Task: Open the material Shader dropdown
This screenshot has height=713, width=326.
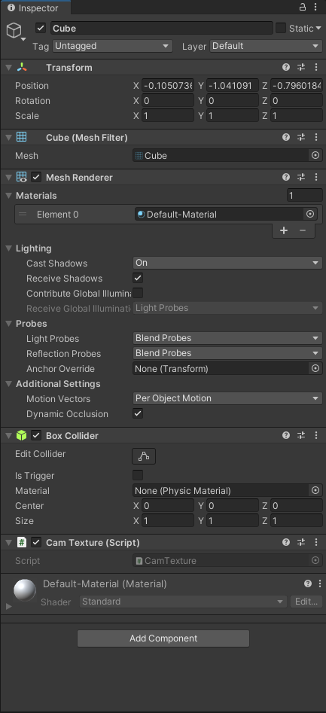Action: [x=183, y=602]
